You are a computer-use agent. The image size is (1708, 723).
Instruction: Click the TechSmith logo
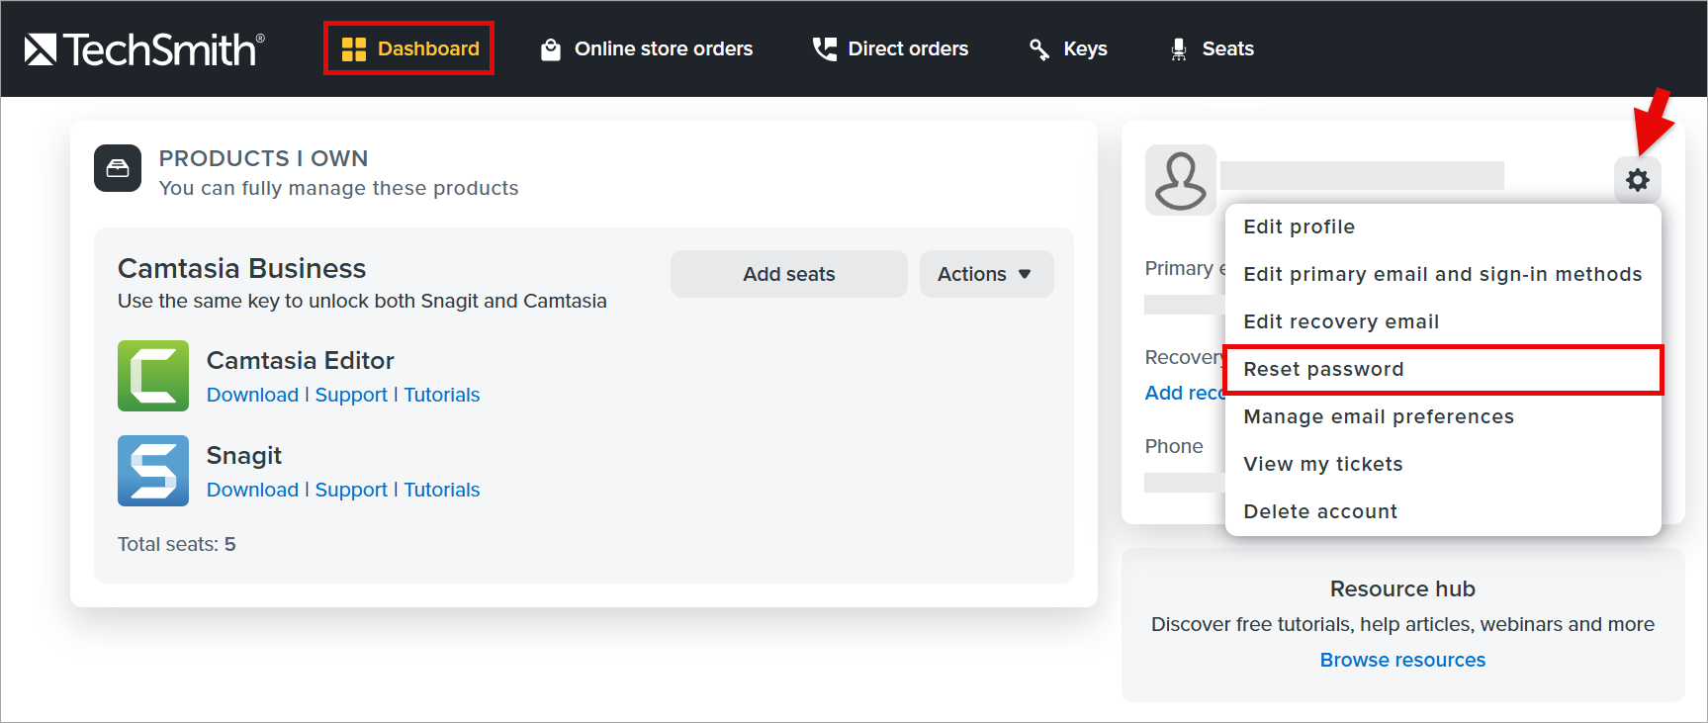pyautogui.click(x=144, y=48)
